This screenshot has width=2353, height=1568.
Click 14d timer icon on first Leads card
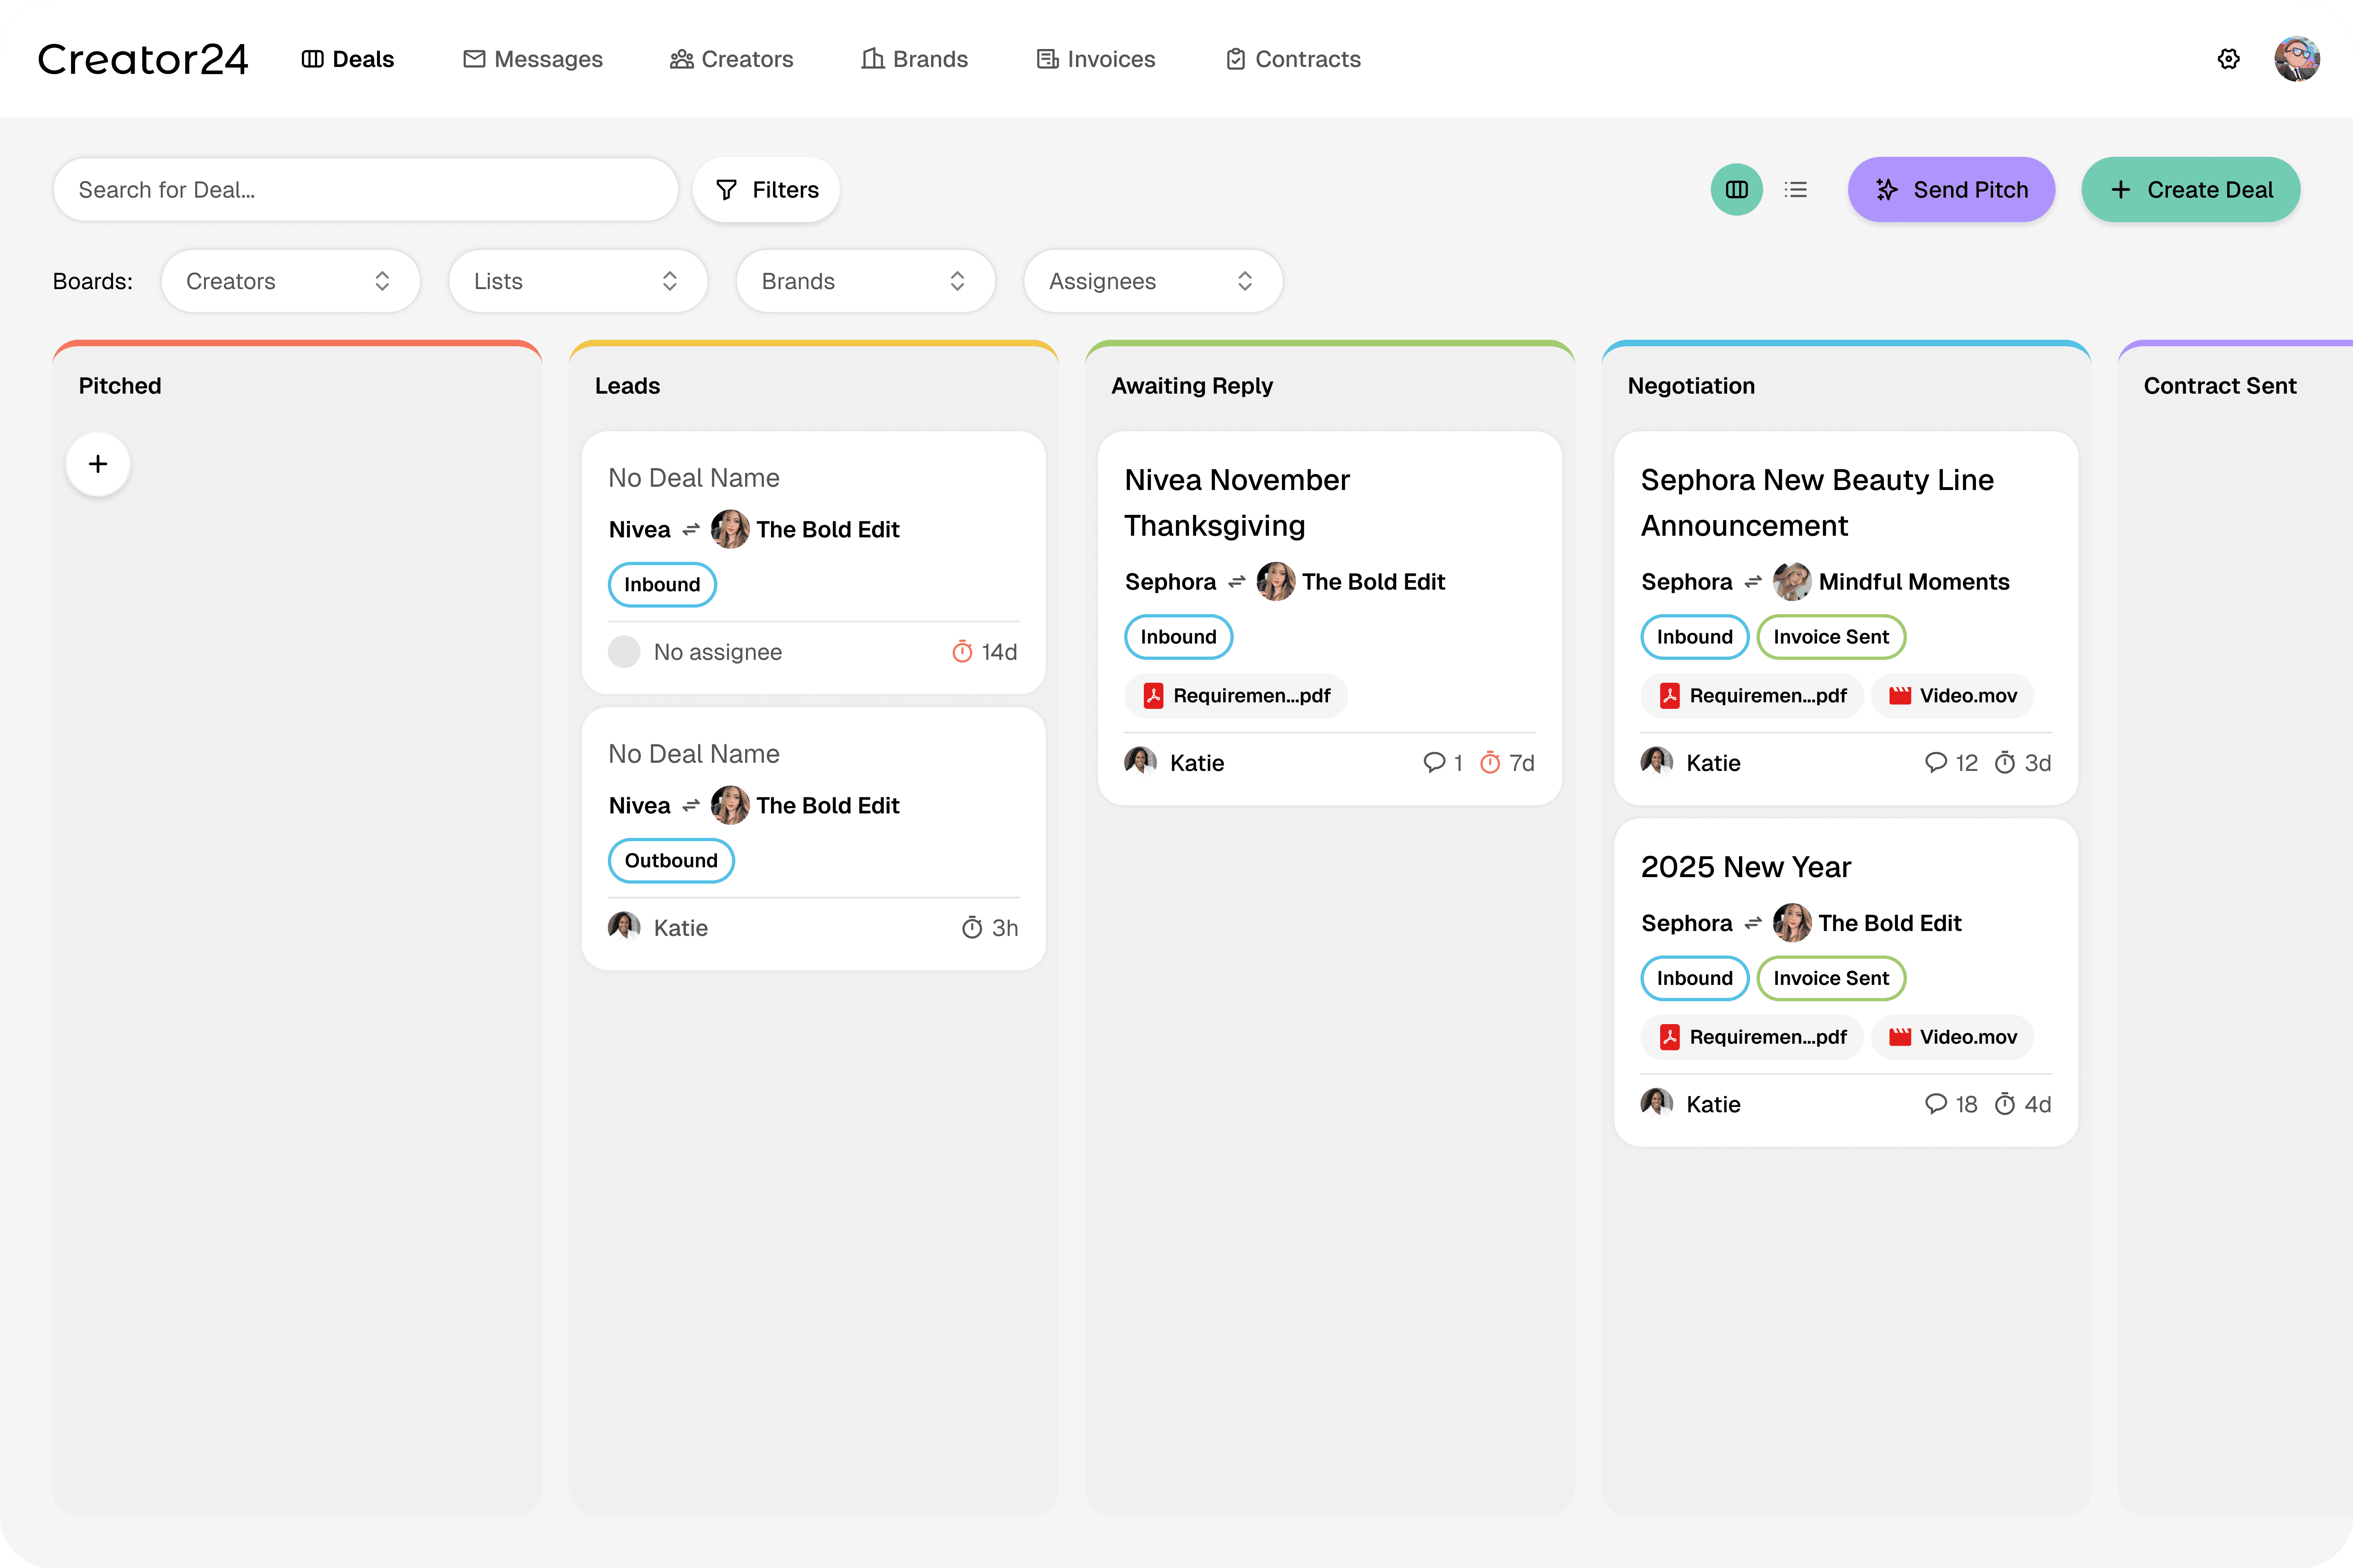[962, 652]
